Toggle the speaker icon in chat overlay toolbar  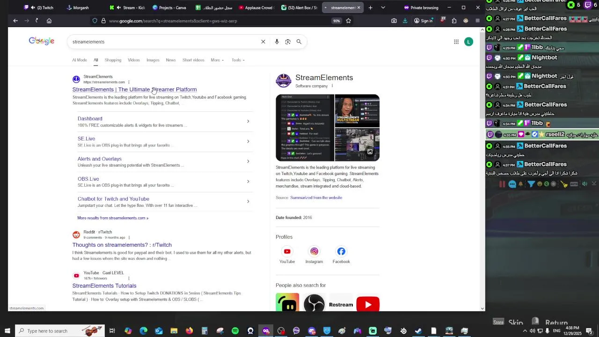pos(584,184)
